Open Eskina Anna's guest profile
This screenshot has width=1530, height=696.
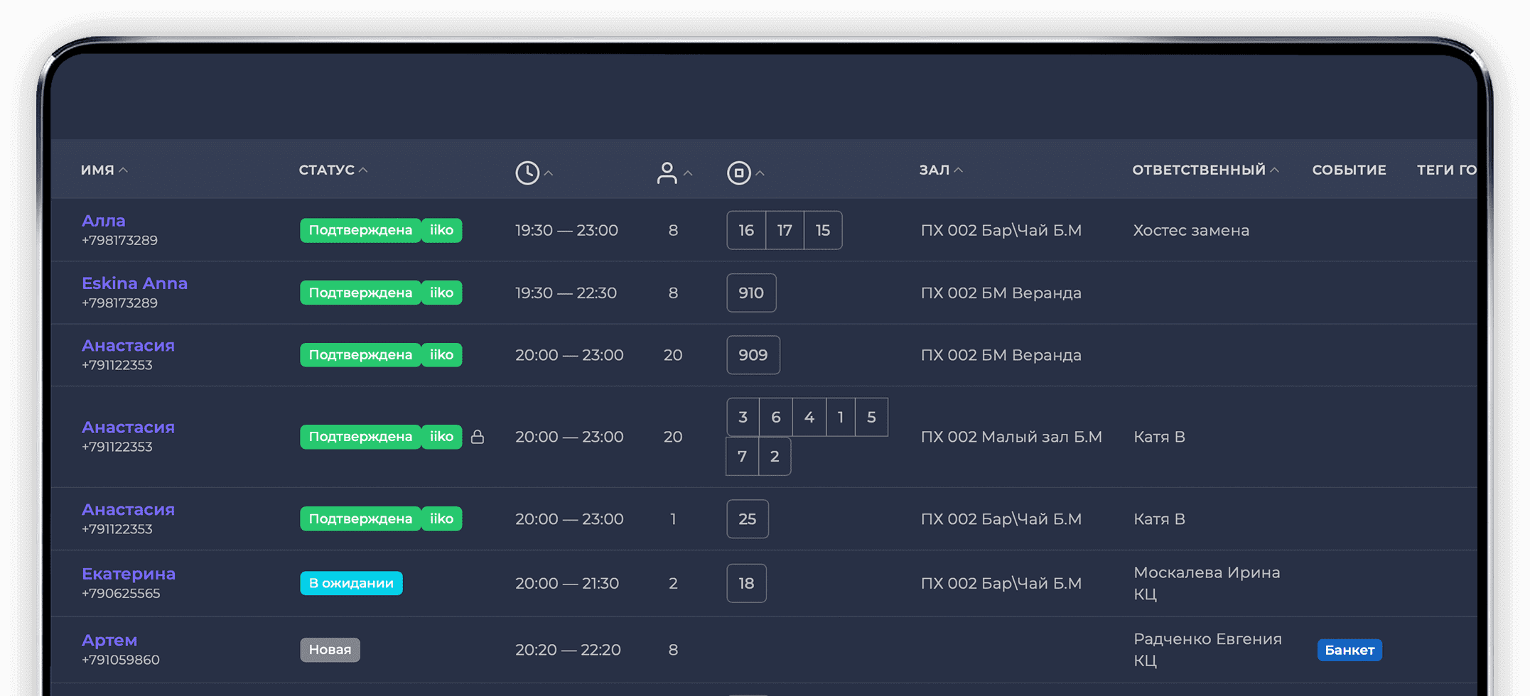click(134, 283)
